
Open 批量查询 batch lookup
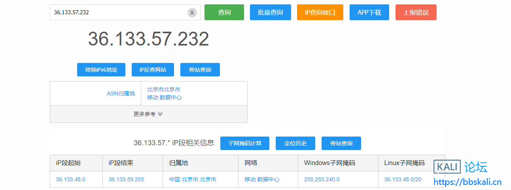pos(270,12)
